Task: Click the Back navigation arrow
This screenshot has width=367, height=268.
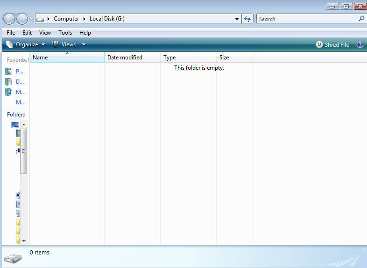Action: [x=9, y=19]
